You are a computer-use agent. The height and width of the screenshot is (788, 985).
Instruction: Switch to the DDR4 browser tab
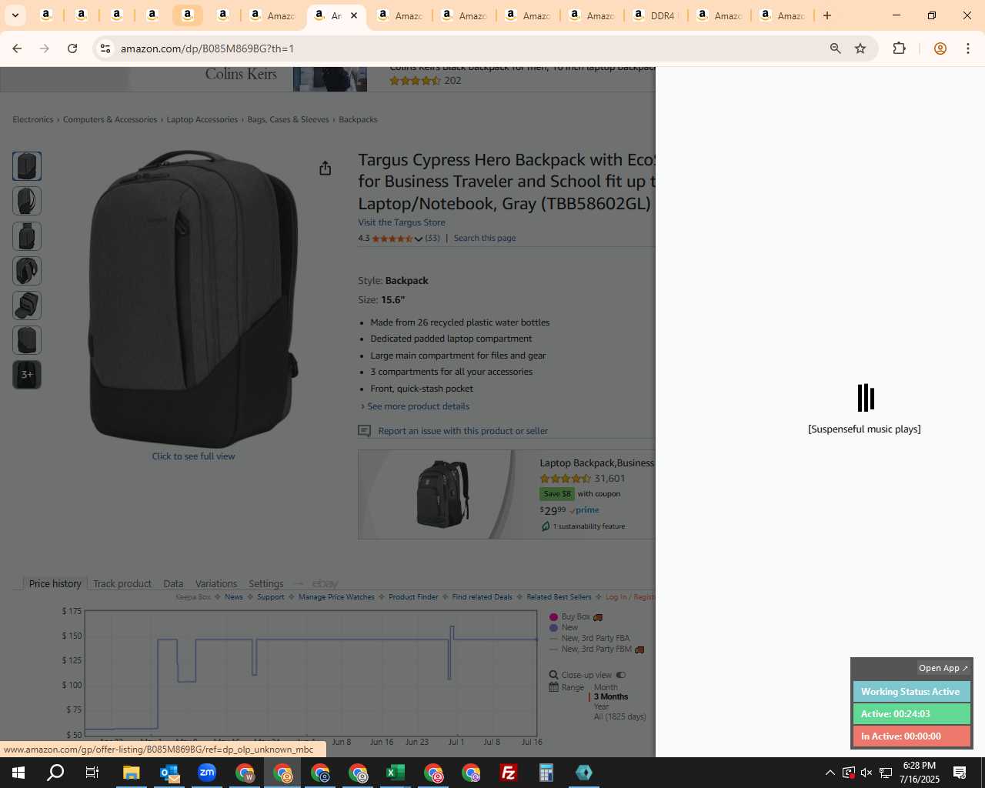coord(654,15)
